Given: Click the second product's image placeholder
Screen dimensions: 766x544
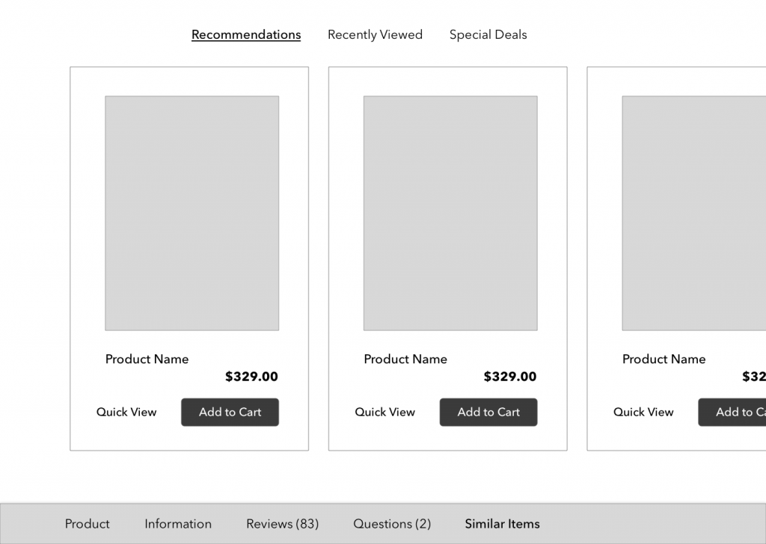Looking at the screenshot, I should point(450,213).
